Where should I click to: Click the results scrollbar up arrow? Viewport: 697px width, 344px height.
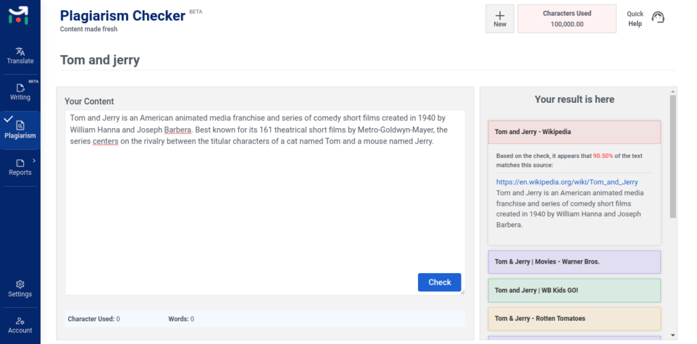coord(672,92)
